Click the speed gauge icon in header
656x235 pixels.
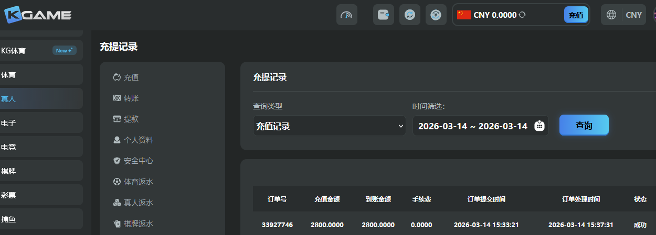point(346,15)
